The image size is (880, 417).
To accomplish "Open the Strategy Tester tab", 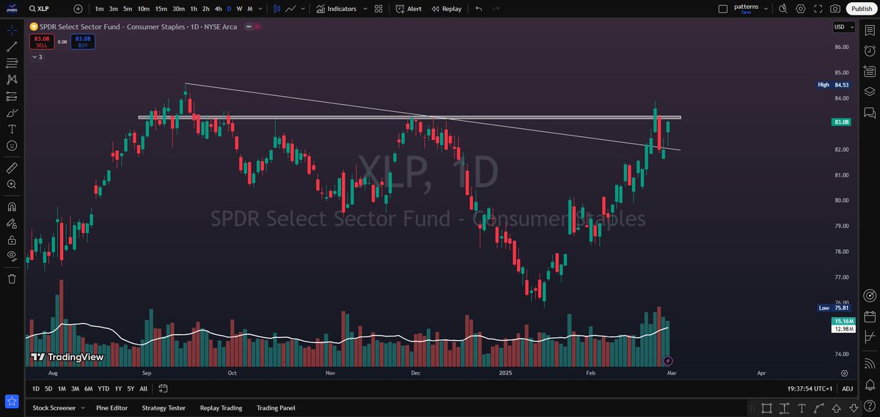I will [x=164, y=407].
